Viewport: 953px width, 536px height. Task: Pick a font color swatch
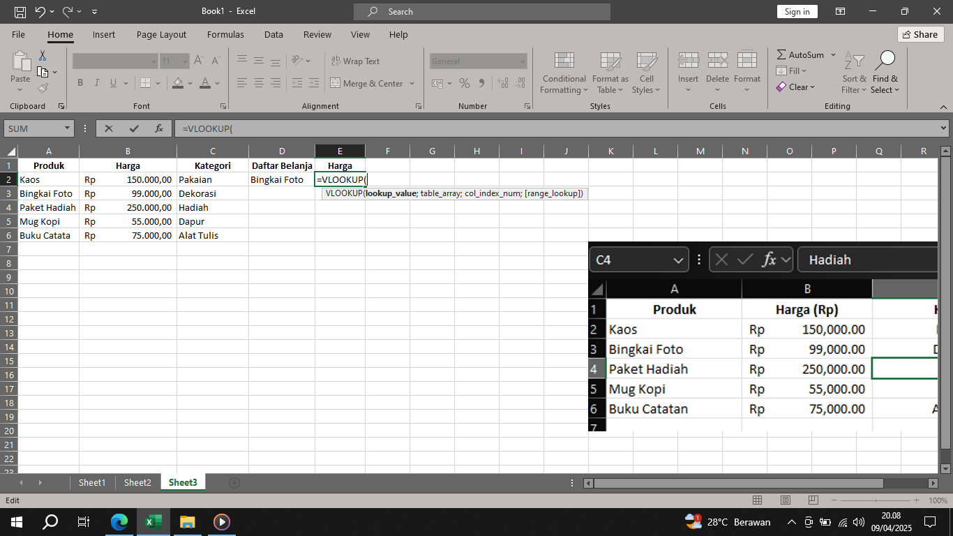pyautogui.click(x=205, y=83)
